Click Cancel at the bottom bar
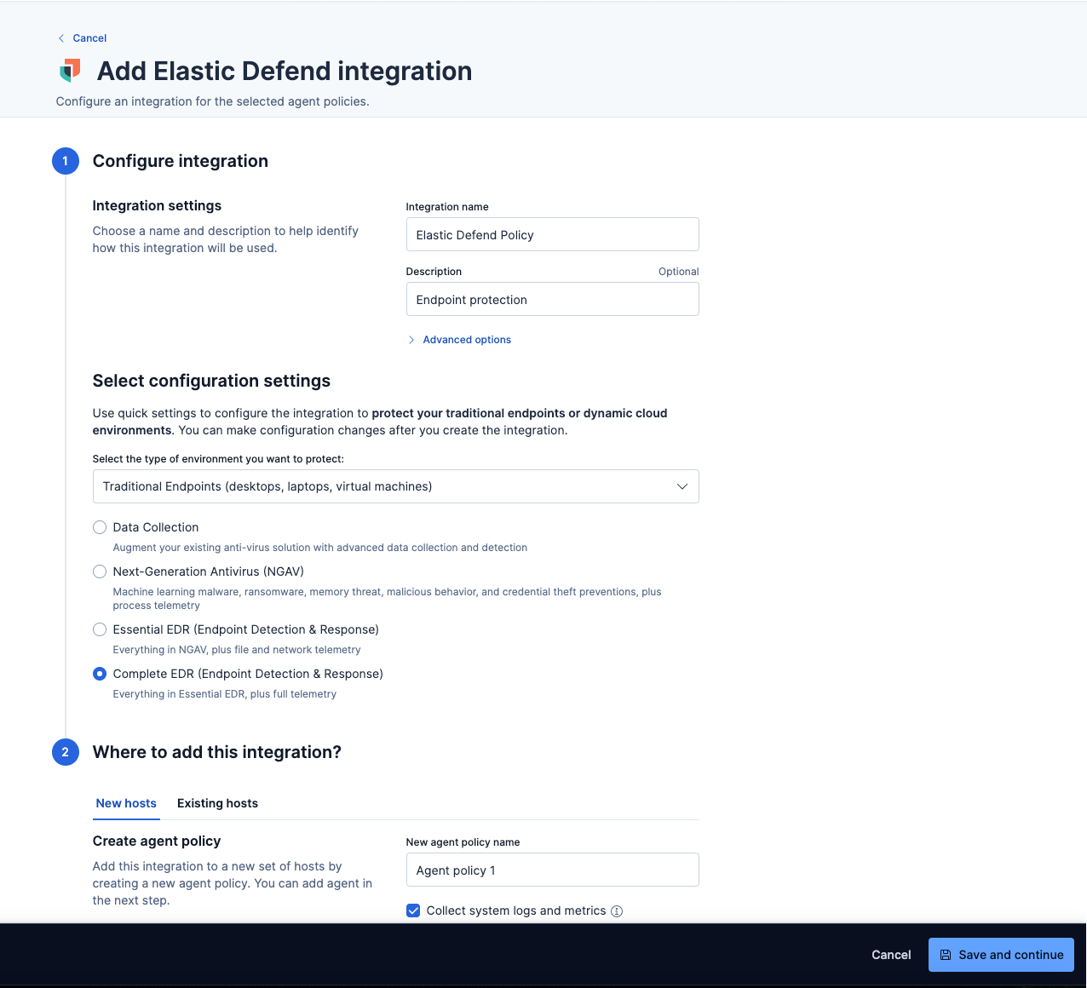 (x=891, y=955)
